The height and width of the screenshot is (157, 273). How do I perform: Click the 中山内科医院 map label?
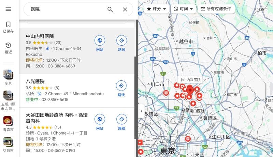190,80
